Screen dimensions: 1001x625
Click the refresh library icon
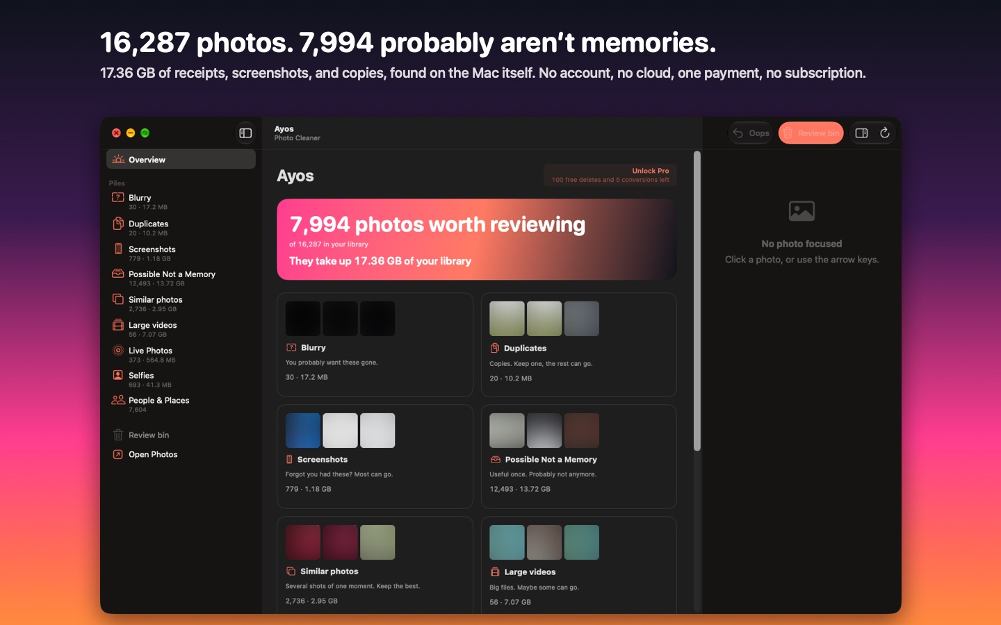(x=885, y=133)
